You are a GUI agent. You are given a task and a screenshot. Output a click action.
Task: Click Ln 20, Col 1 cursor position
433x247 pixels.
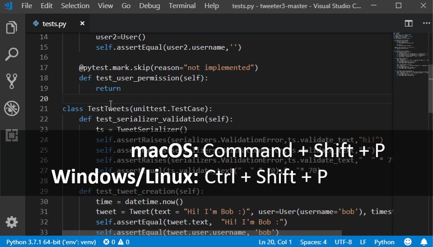275,242
